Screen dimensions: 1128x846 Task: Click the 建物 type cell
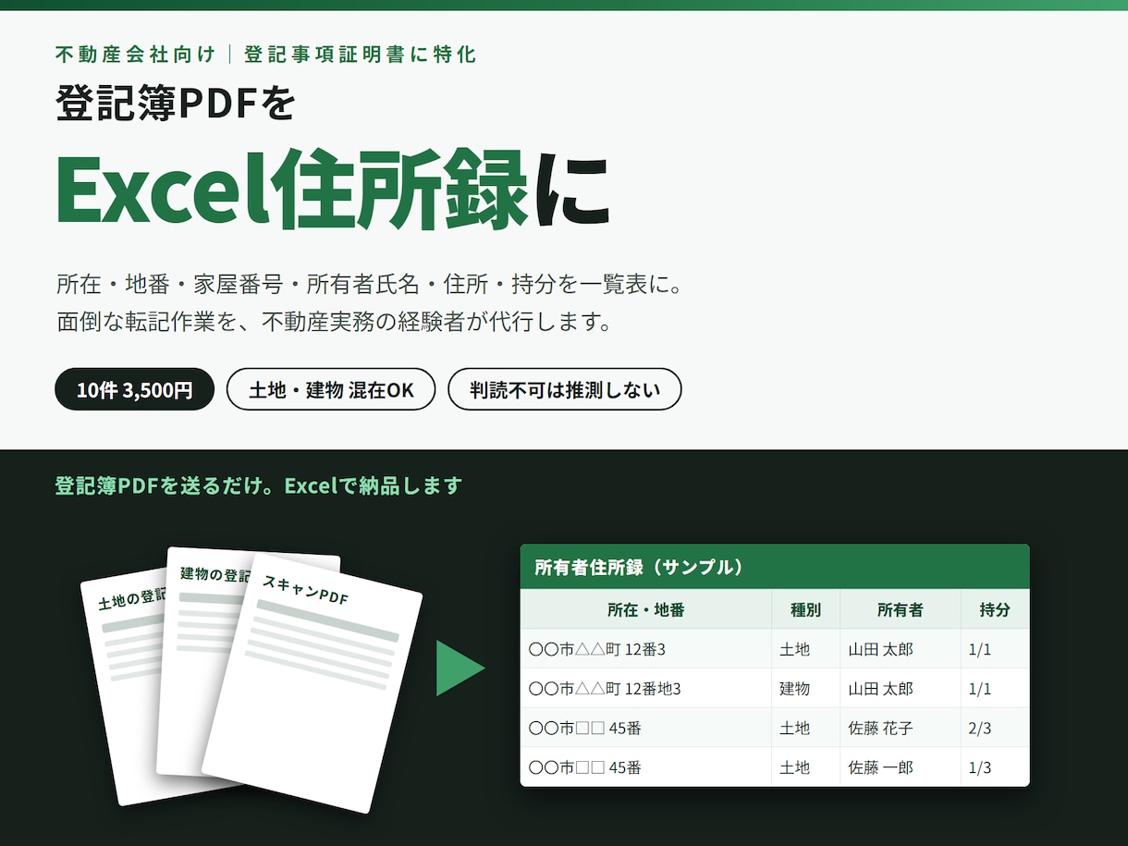pos(805,689)
